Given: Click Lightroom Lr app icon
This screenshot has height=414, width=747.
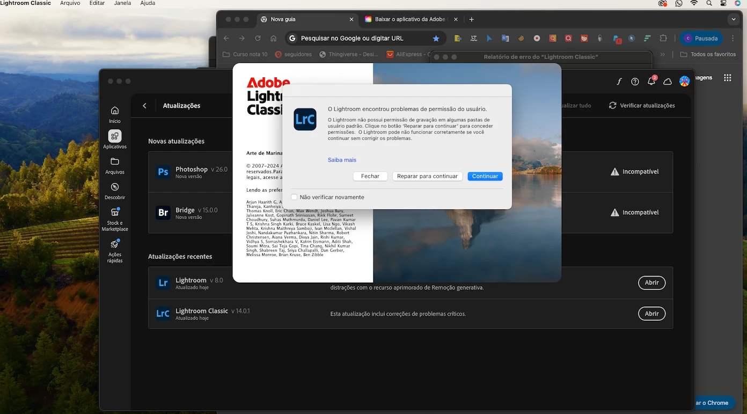Looking at the screenshot, I should [163, 283].
